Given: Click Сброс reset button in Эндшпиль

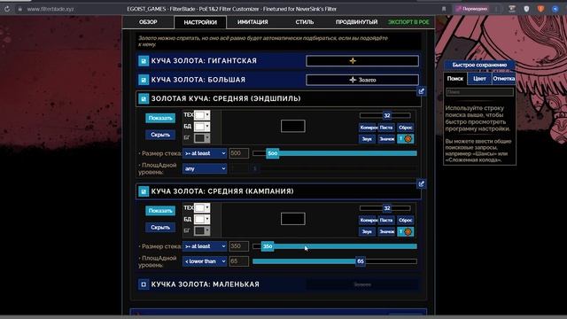Looking at the screenshot, I should tap(406, 128).
